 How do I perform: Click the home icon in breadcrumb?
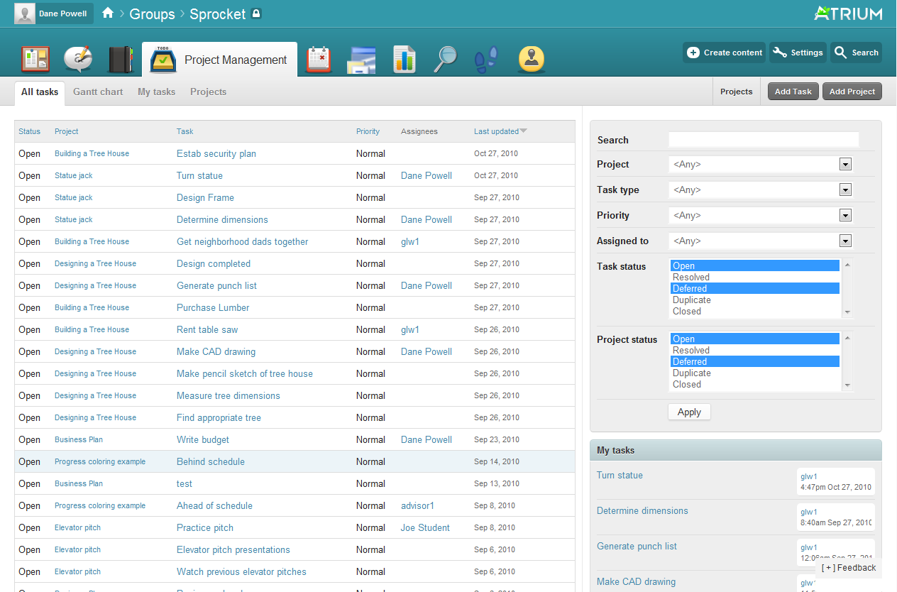click(108, 13)
